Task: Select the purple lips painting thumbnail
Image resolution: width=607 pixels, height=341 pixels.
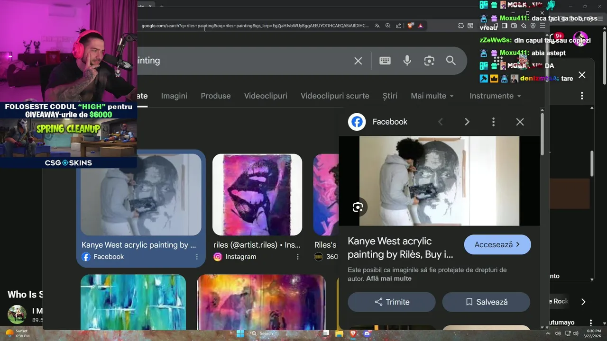Action: 257,195
